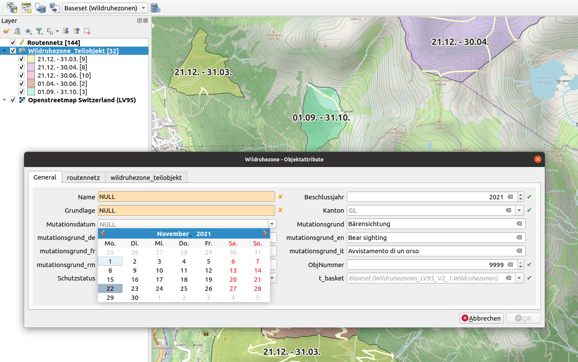
Task: Clear the Mutationsgrund field with its clear icon
Action: coord(519,224)
